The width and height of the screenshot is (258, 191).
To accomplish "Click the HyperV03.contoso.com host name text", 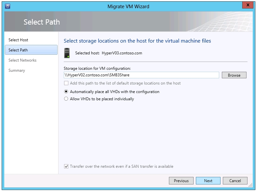I will point(122,53).
